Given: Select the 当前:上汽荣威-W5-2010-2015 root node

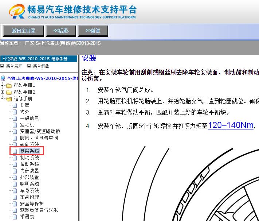Looking at the screenshot, I should [x=43, y=78].
